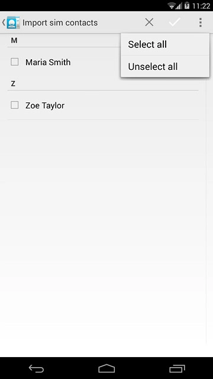Tap the three-dot overflow menu icon
Viewport: 213px width, 379px height.
coord(200,23)
